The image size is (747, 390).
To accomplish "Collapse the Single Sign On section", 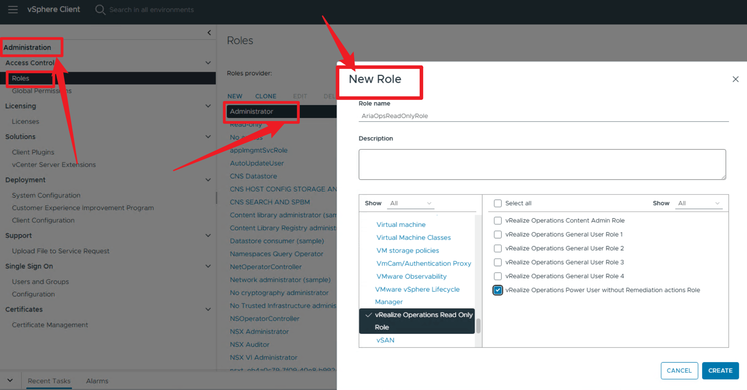I will pos(208,266).
